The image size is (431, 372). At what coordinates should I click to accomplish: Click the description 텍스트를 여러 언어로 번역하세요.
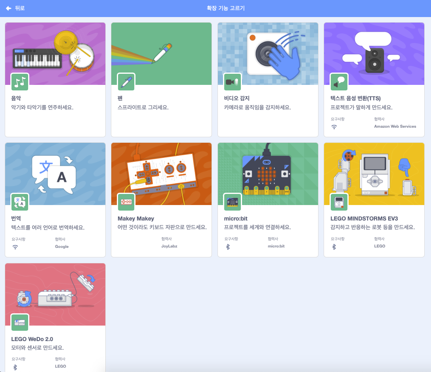point(48,227)
